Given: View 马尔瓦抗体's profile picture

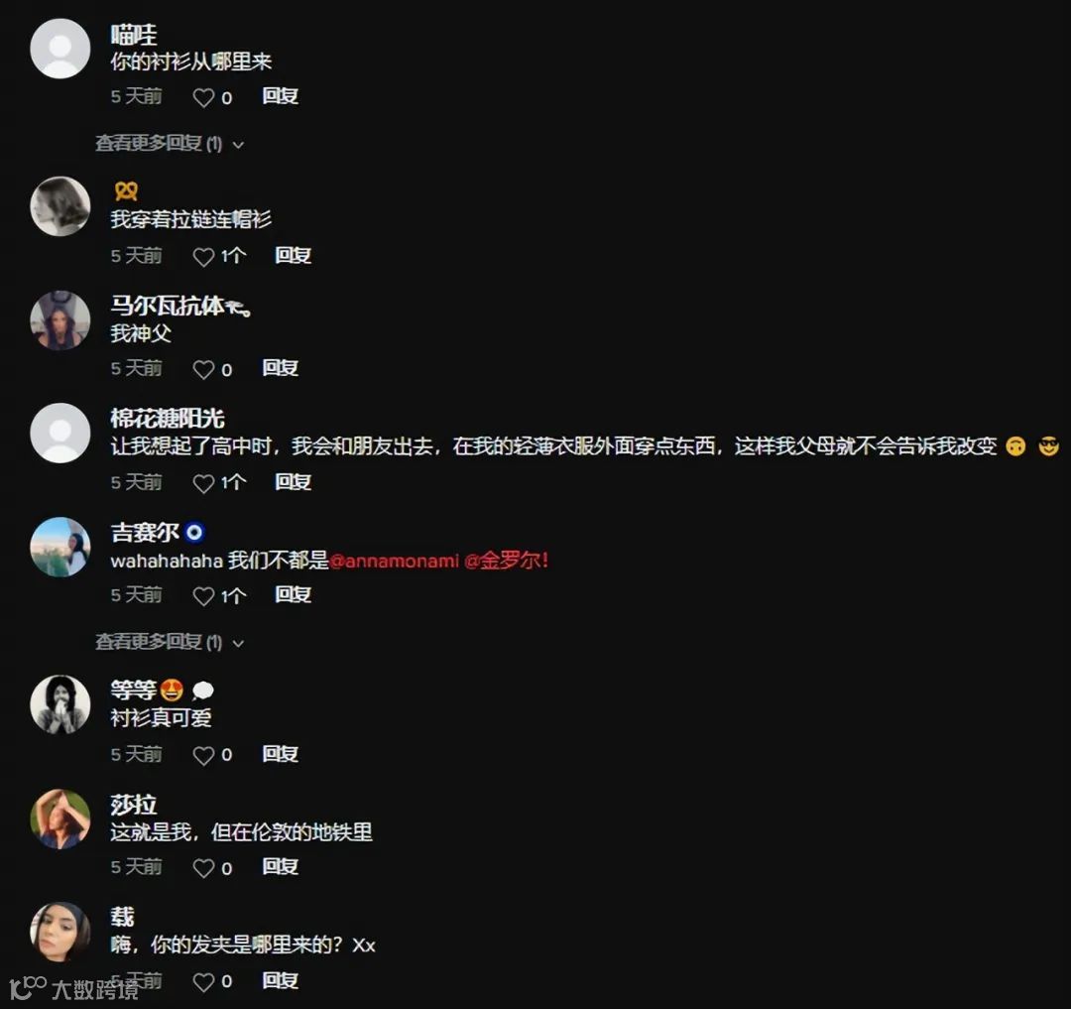Looking at the screenshot, I should 60,320.
